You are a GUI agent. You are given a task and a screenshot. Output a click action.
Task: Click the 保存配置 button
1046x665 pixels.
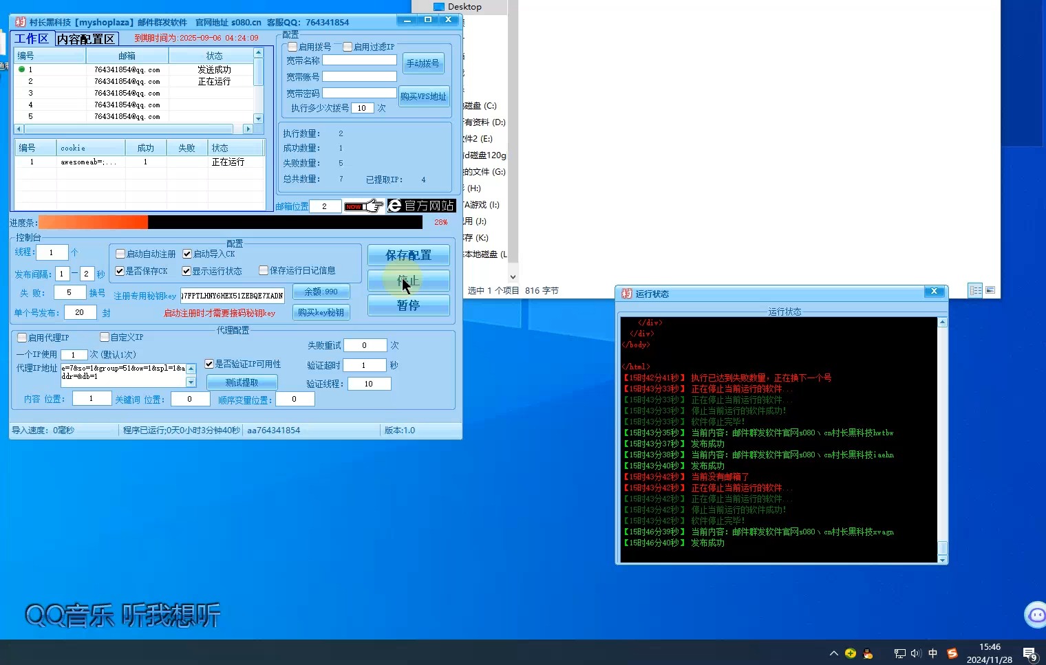pyautogui.click(x=408, y=255)
